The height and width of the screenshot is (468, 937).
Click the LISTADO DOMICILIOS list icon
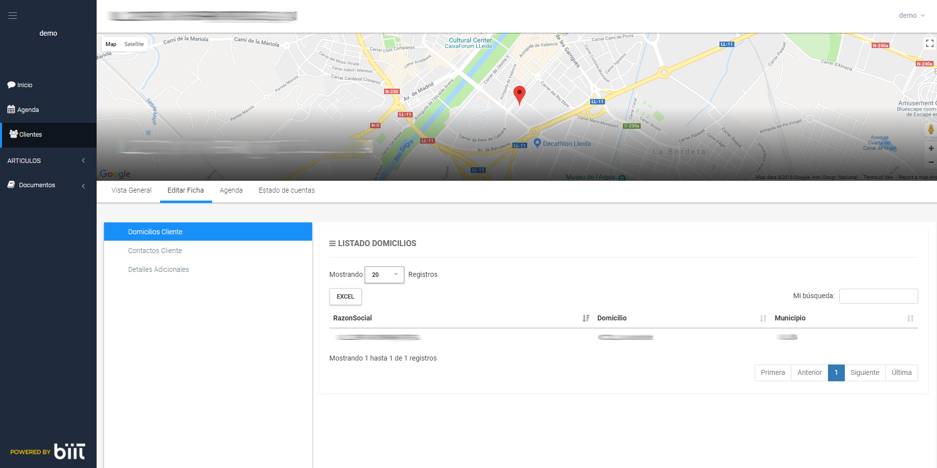pyautogui.click(x=332, y=244)
